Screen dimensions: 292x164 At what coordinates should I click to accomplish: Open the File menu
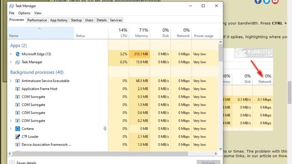11,13
